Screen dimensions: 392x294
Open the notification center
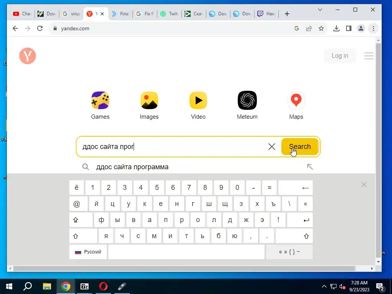380,287
